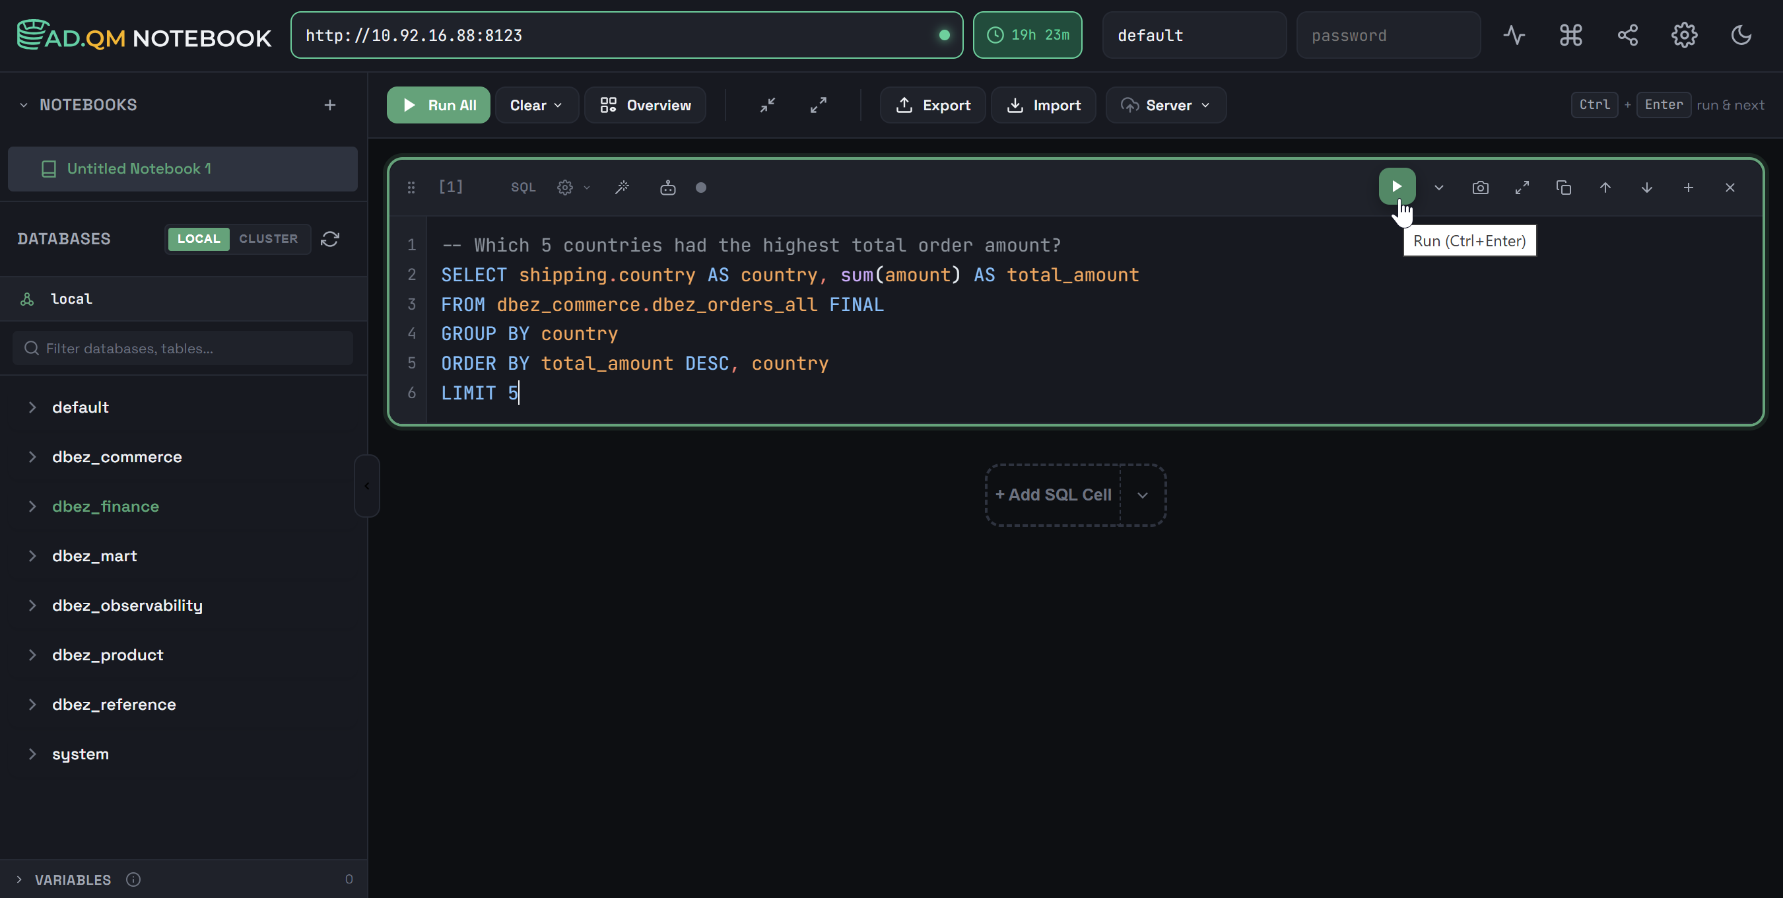This screenshot has height=898, width=1783.
Task: Click the magic wand format icon
Action: click(622, 188)
